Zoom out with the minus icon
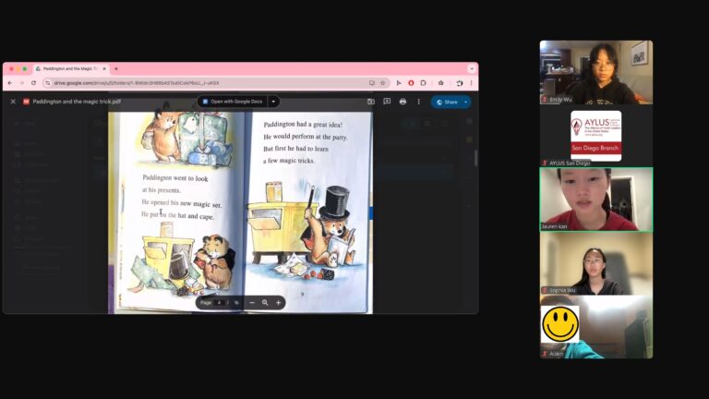Image resolution: width=709 pixels, height=399 pixels. 252,303
